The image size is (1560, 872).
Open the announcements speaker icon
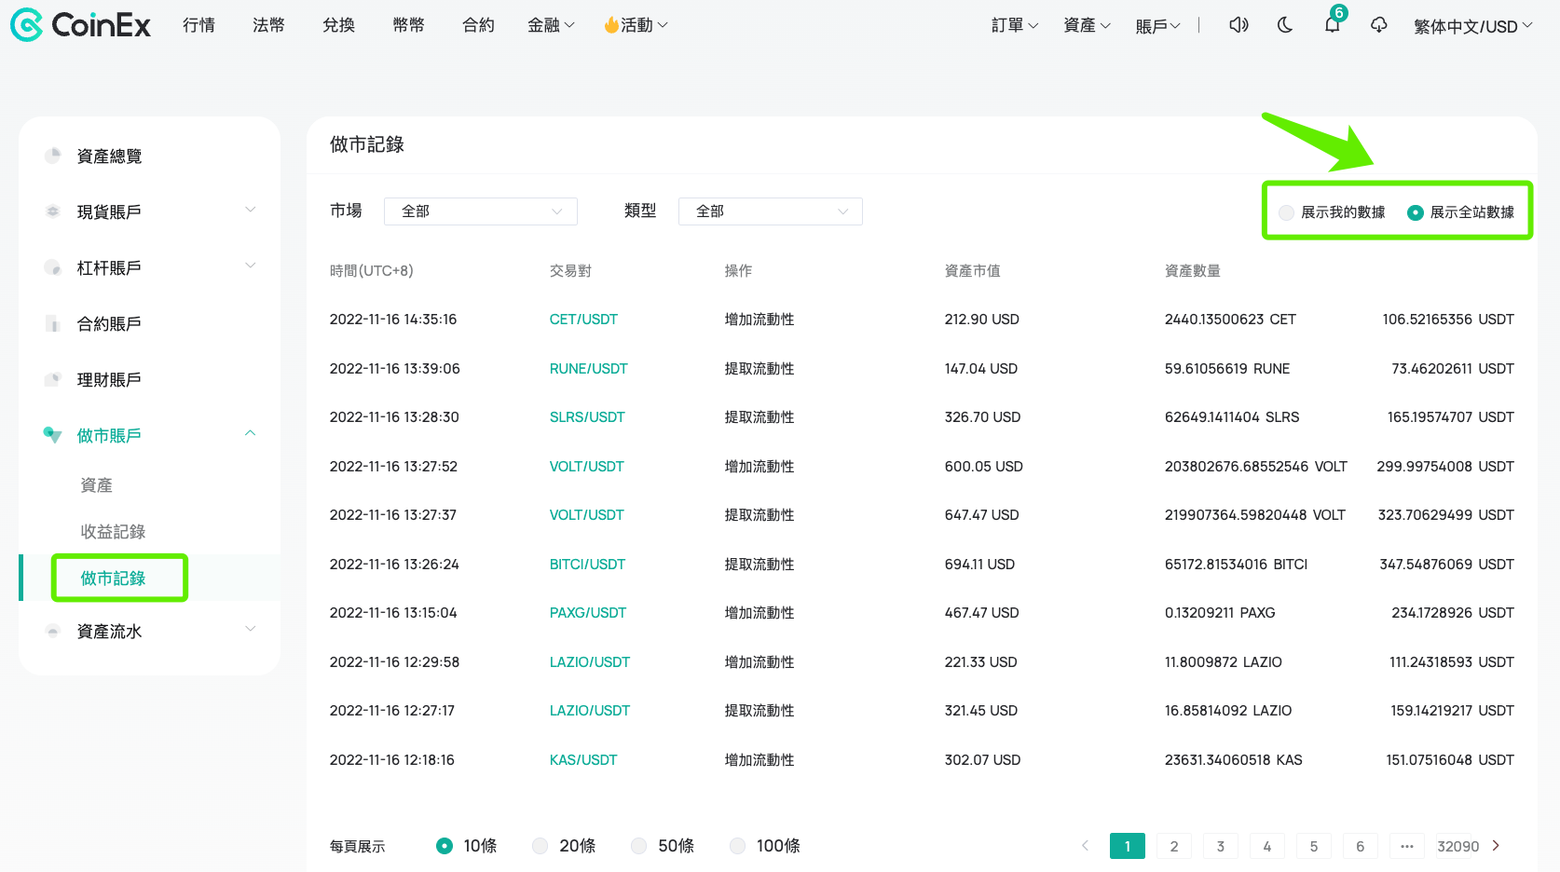[x=1238, y=25]
